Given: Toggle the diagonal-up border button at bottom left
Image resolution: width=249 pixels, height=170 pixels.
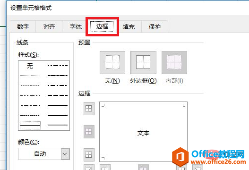Looking at the screenshot, I should coord(89,167).
